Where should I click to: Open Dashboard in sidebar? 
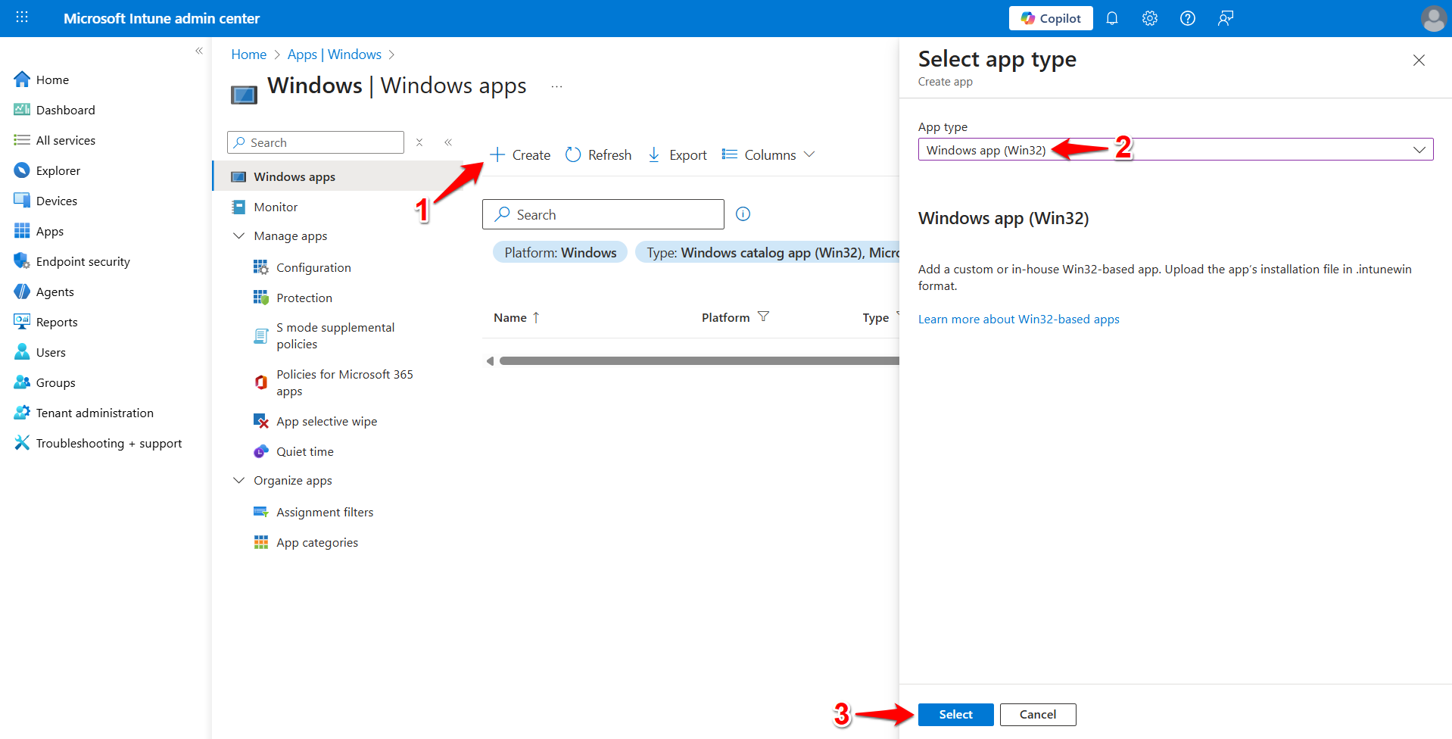pos(55,110)
